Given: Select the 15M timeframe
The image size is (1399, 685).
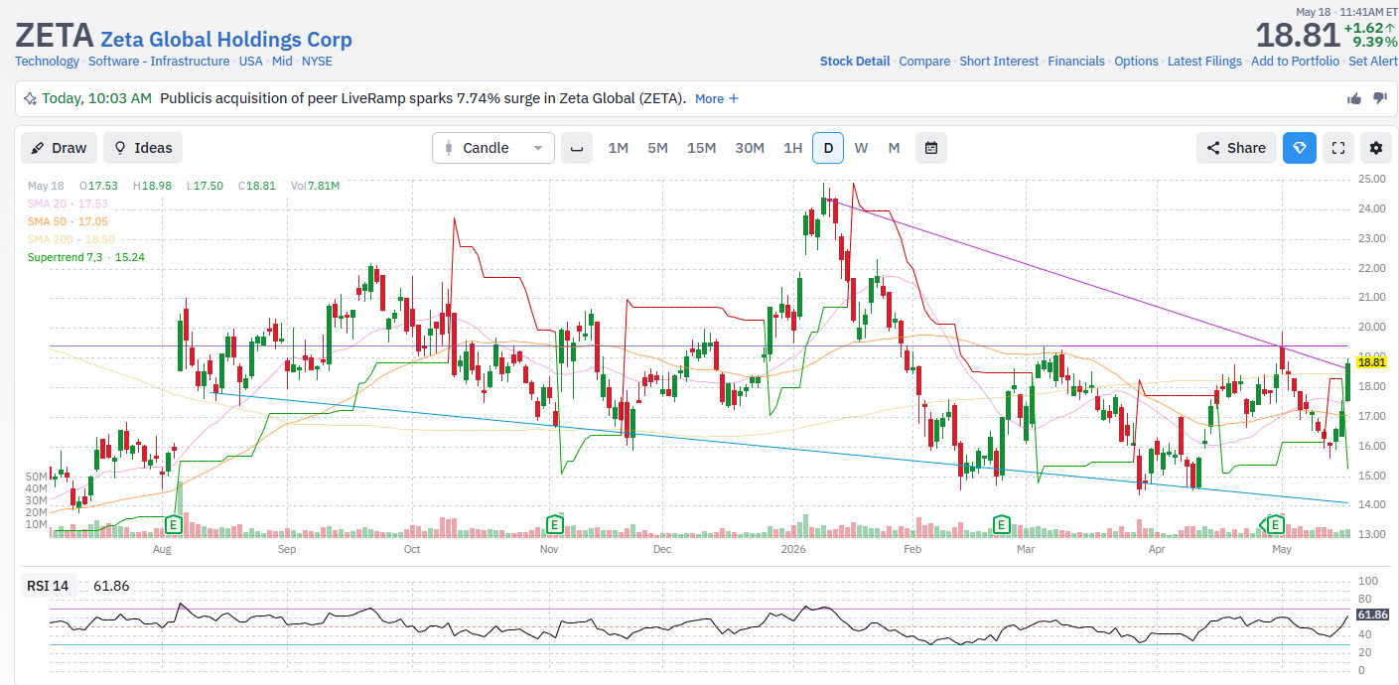Looking at the screenshot, I should coord(701,148).
